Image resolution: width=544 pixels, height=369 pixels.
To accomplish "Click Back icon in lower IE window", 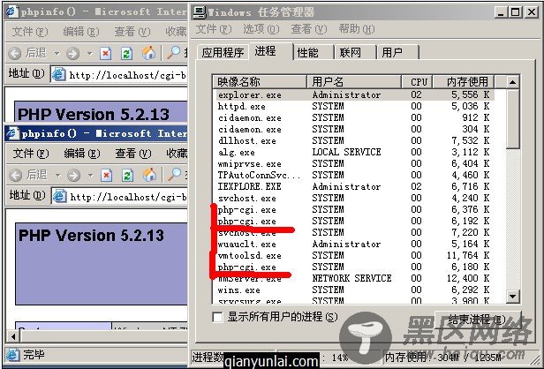I will (x=16, y=175).
